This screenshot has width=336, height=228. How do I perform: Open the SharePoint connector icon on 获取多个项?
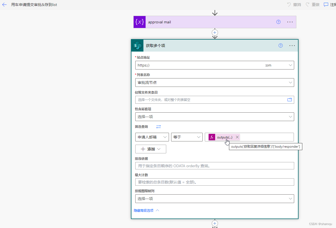tap(137, 45)
